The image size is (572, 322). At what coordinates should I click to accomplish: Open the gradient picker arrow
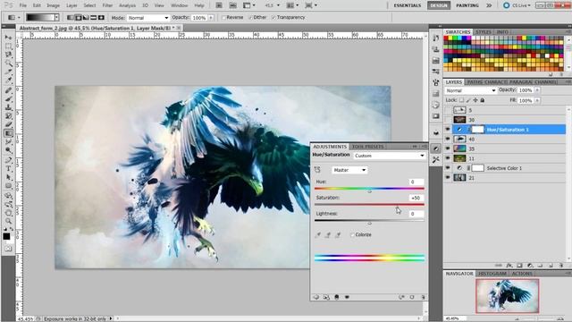point(56,18)
